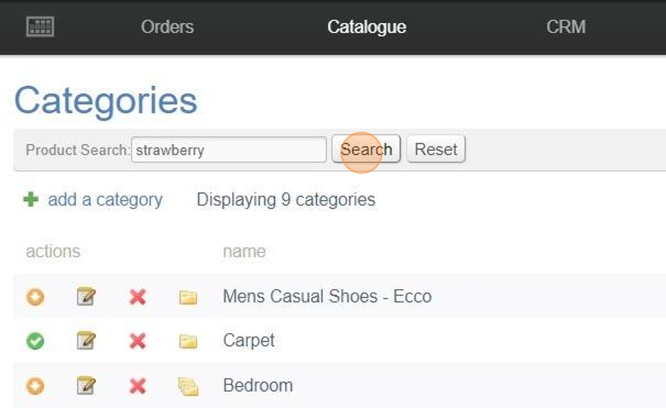Click the 'add a category' link
666x408 pixels.
click(105, 200)
